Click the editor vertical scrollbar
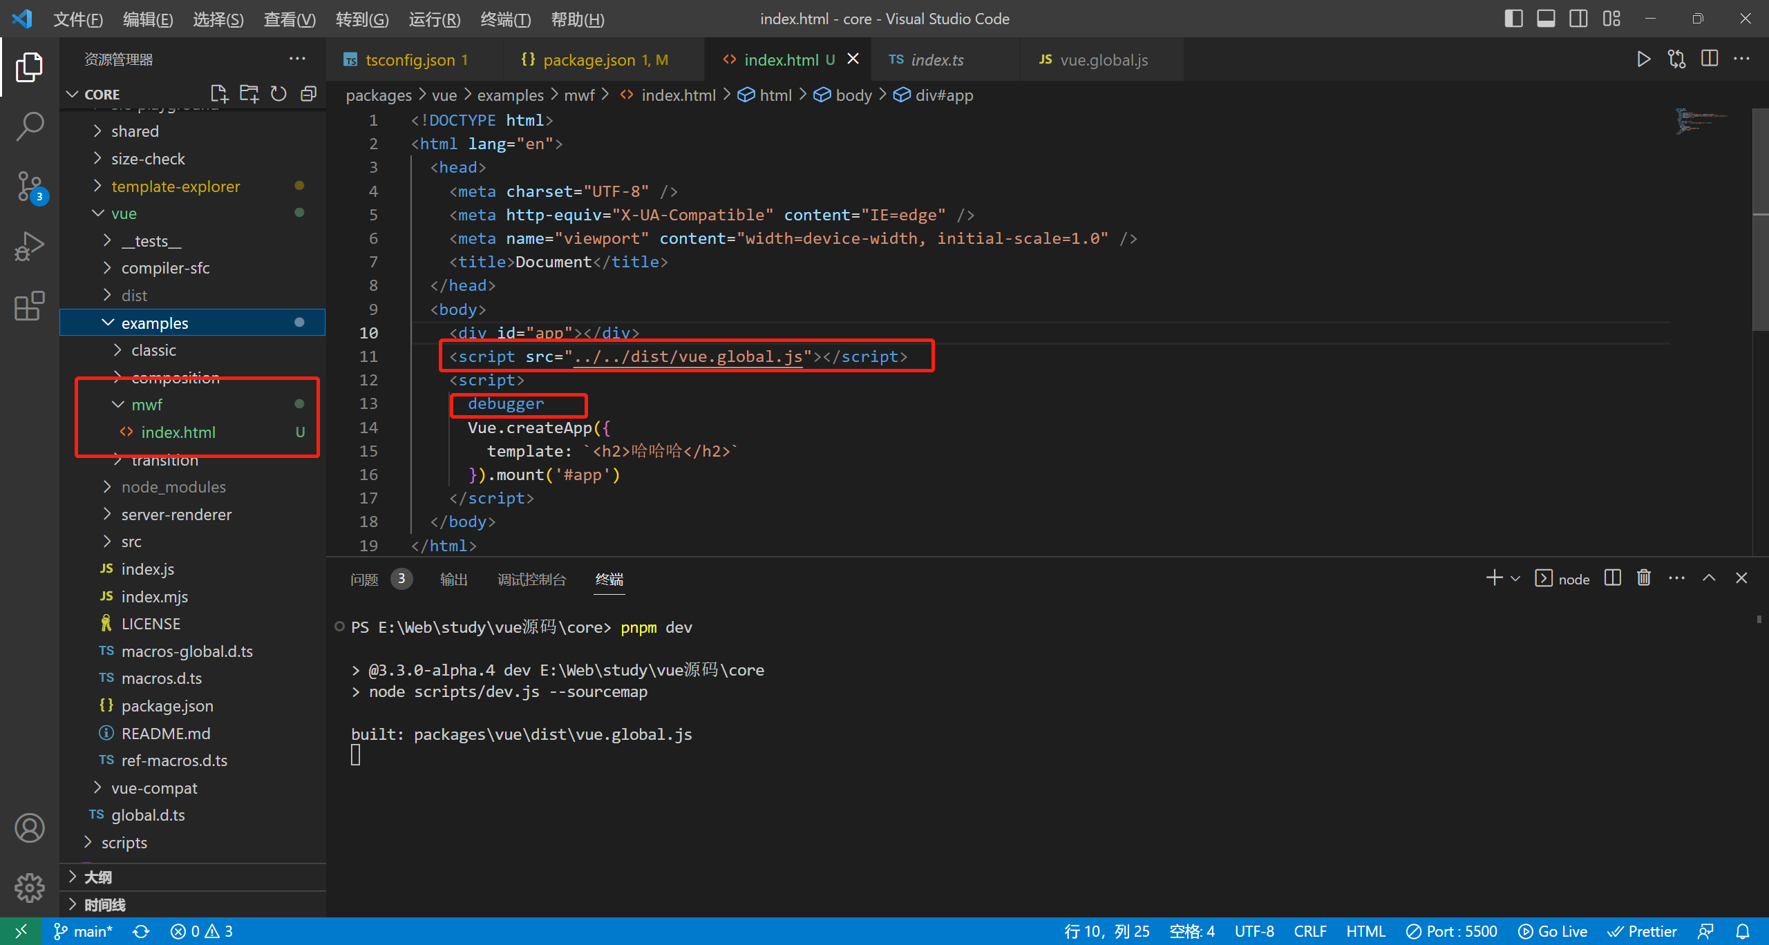This screenshot has height=945, width=1769. (x=1760, y=220)
